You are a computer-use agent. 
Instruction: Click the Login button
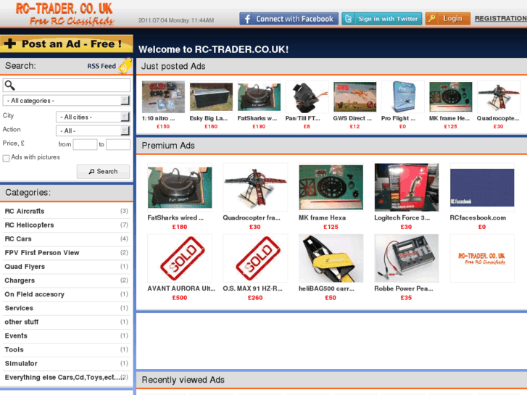448,19
